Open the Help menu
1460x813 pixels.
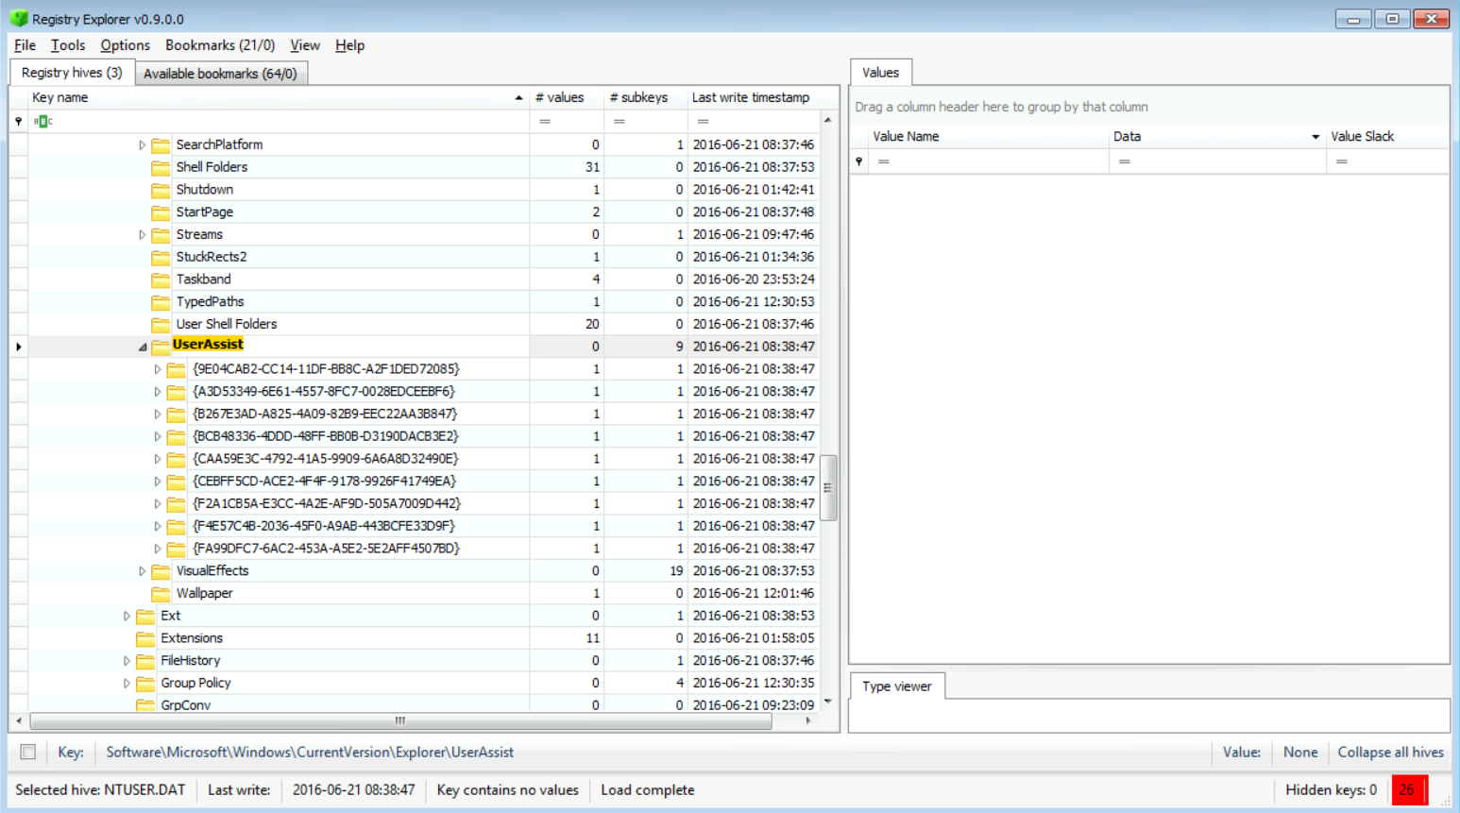point(349,45)
